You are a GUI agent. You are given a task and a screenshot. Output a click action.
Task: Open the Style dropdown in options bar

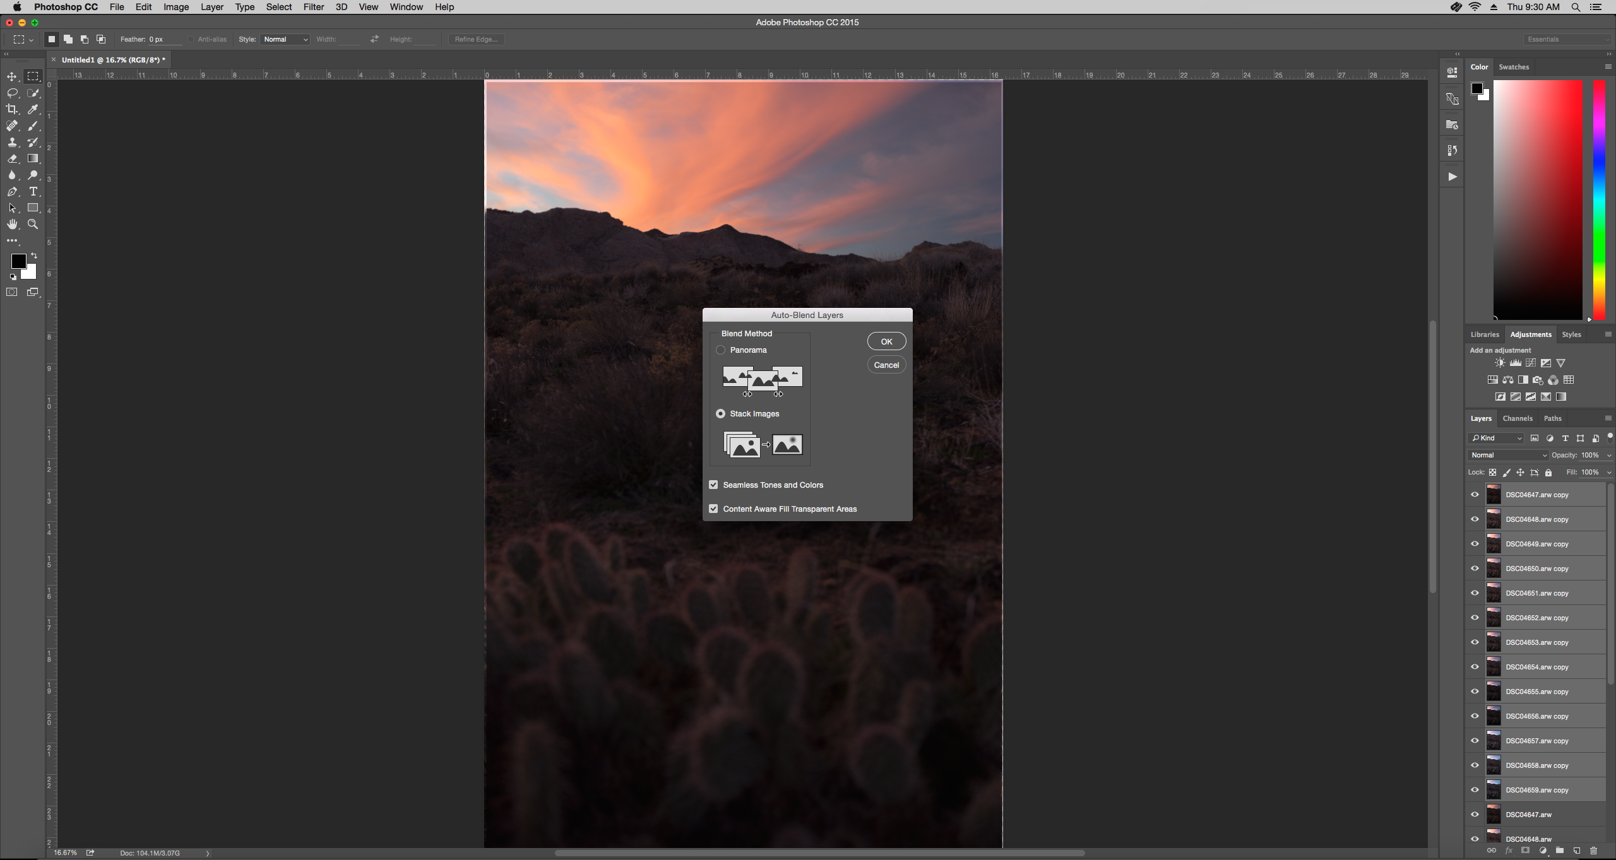tap(285, 39)
